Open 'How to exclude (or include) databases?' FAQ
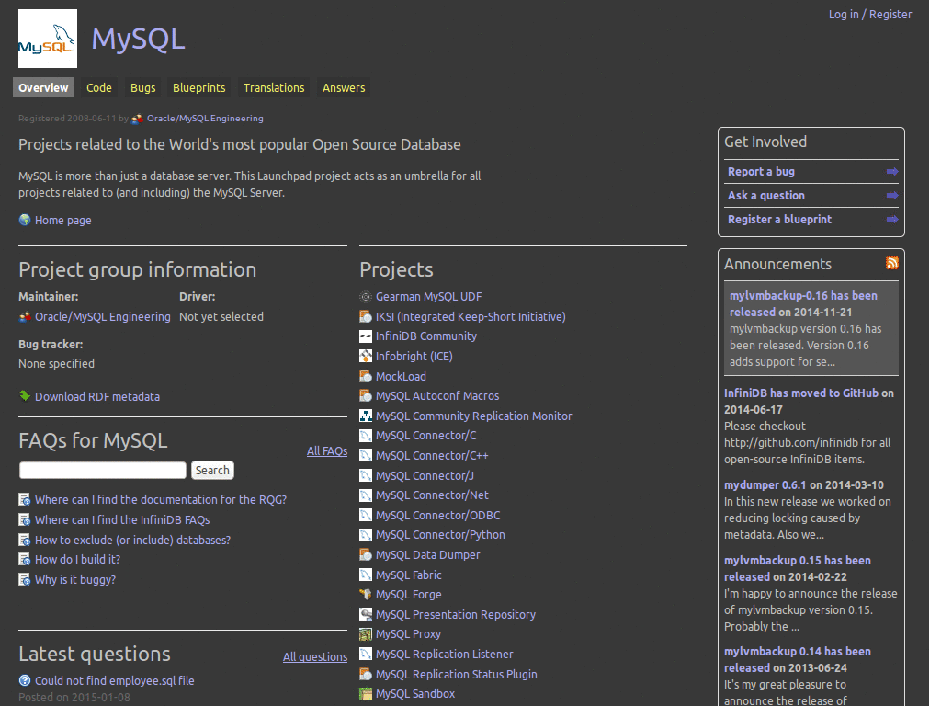 point(132,540)
